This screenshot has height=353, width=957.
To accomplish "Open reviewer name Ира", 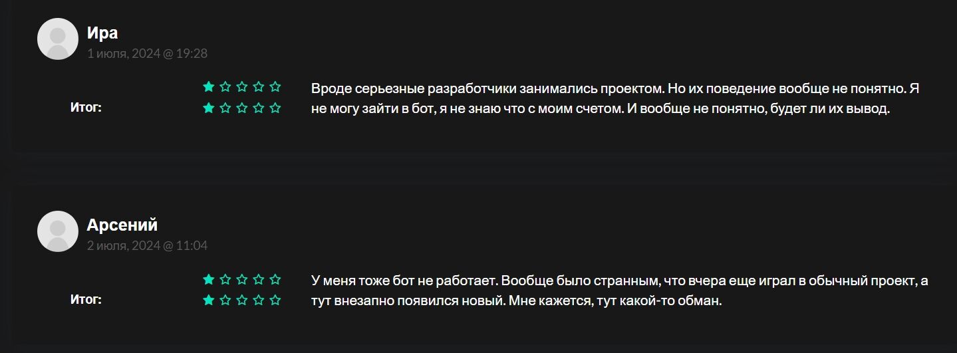I will 102,33.
